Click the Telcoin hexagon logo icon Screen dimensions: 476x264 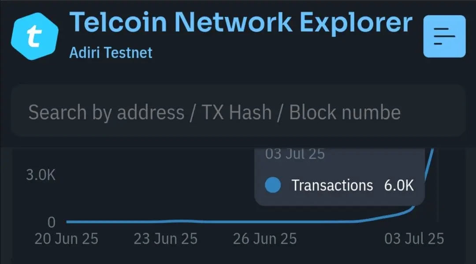coord(35,36)
